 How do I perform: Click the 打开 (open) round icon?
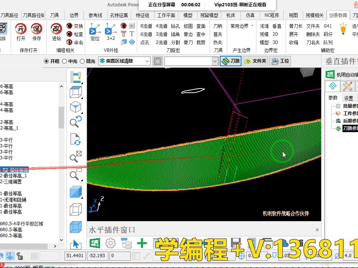pyautogui.click(x=21, y=29)
